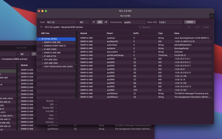Close the 10.1.1.5:161 window
The image size is (222, 139).
39,11
